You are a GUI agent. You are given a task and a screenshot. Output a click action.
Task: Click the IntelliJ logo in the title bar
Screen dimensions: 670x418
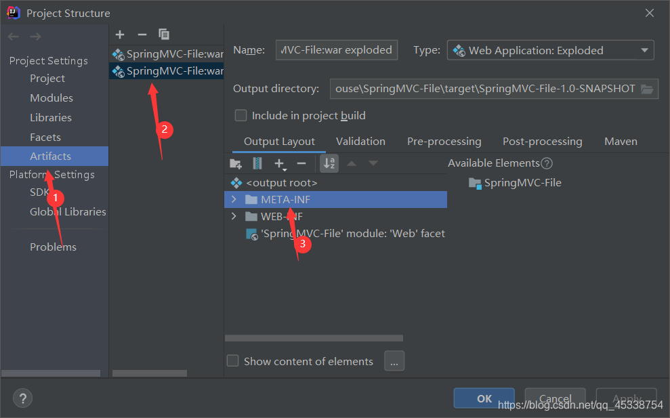pyautogui.click(x=14, y=13)
